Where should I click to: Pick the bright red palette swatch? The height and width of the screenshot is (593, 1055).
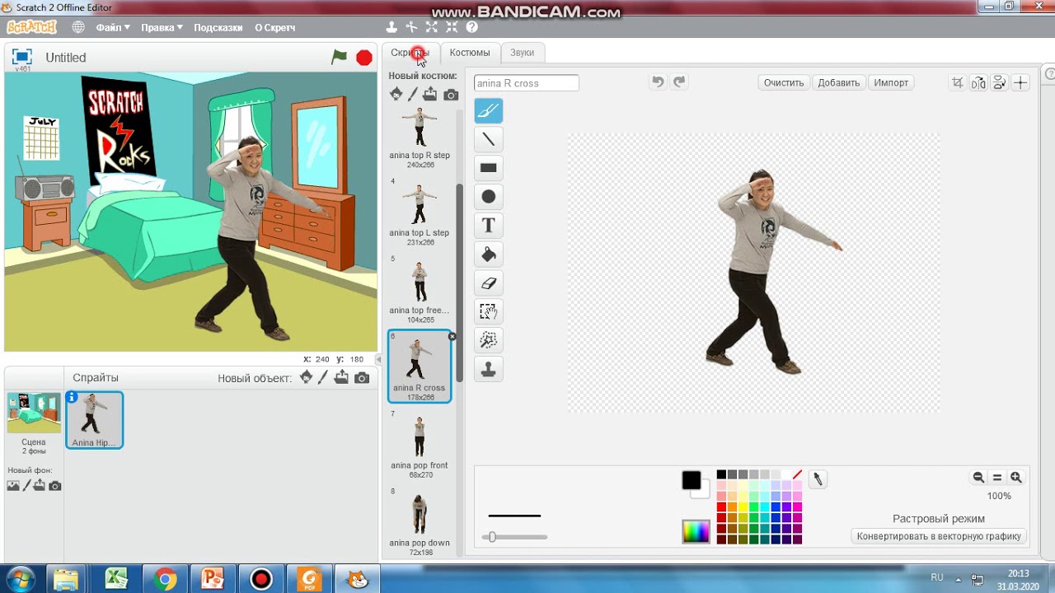pos(721,507)
